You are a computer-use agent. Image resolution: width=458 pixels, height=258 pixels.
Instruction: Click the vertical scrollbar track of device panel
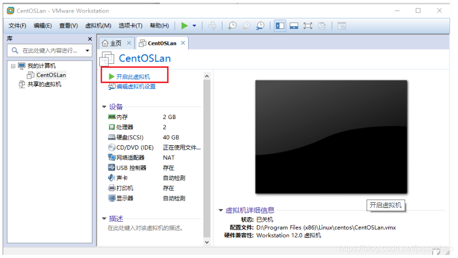click(x=207, y=158)
